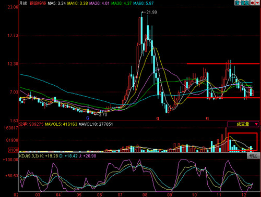Click month 05 on the time axis
Screen dimensions: 261x197
(79, 195)
